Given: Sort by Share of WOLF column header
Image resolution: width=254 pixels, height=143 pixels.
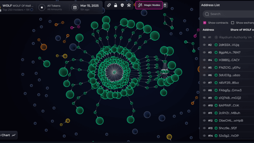Looking at the screenshot, I should [242, 30].
